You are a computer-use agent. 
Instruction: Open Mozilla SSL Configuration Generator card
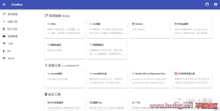pos(150,79)
